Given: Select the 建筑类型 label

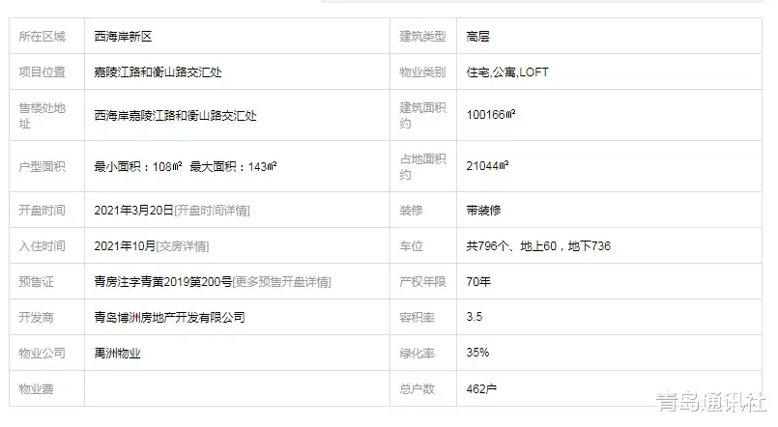Looking at the screenshot, I should (422, 36).
